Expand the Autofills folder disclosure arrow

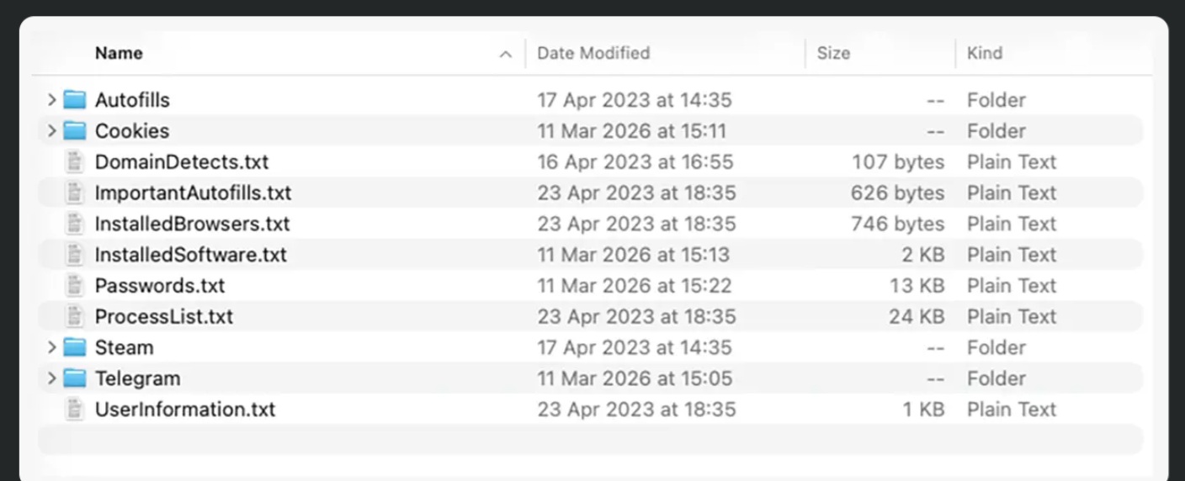tap(51, 100)
